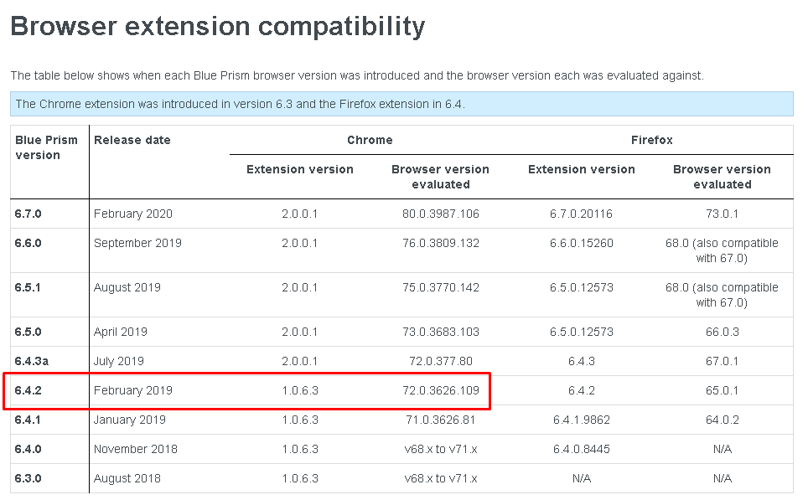This screenshot has width=808, height=500.
Task: Click the 'August 2019' release date
Action: pyautogui.click(x=127, y=287)
